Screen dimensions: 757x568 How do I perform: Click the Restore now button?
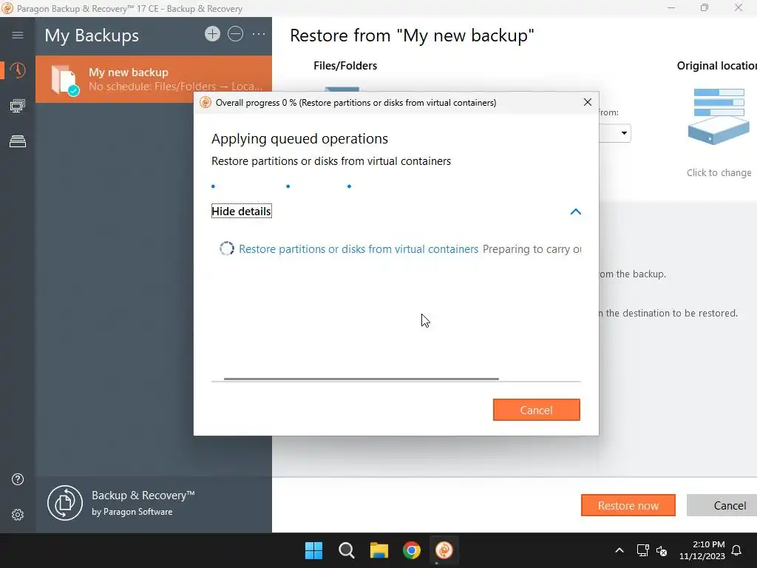[628, 505]
